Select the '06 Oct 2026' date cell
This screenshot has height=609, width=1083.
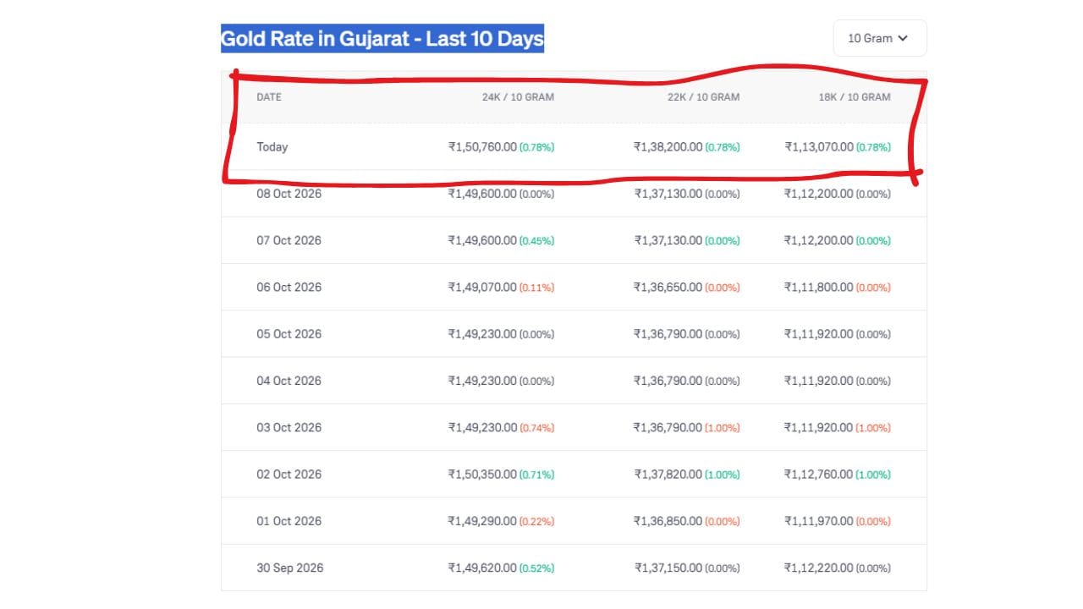pos(289,288)
